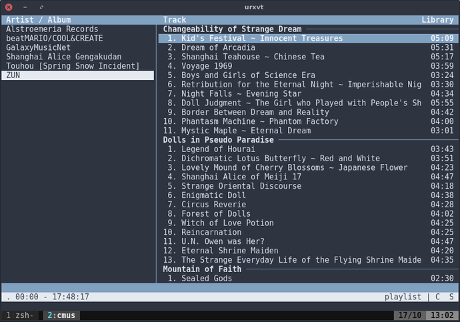The width and height of the screenshot is (460, 322).
Task: Click the Track column header
Action: click(x=175, y=20)
